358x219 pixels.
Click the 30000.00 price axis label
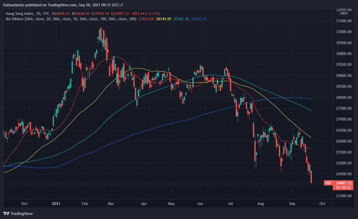pyautogui.click(x=344, y=54)
